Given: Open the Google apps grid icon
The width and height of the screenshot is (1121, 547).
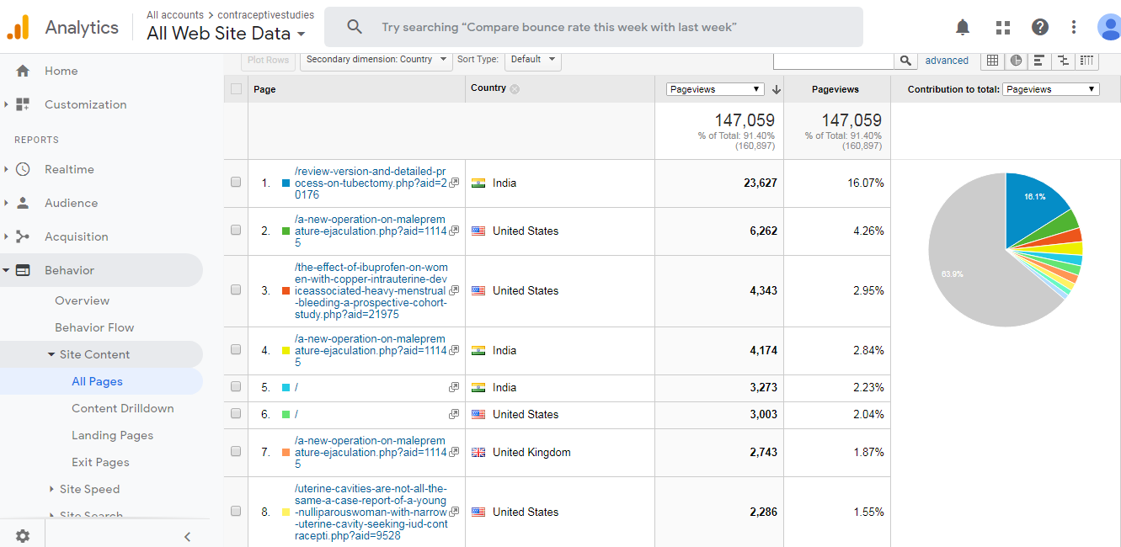Looking at the screenshot, I should [1002, 27].
